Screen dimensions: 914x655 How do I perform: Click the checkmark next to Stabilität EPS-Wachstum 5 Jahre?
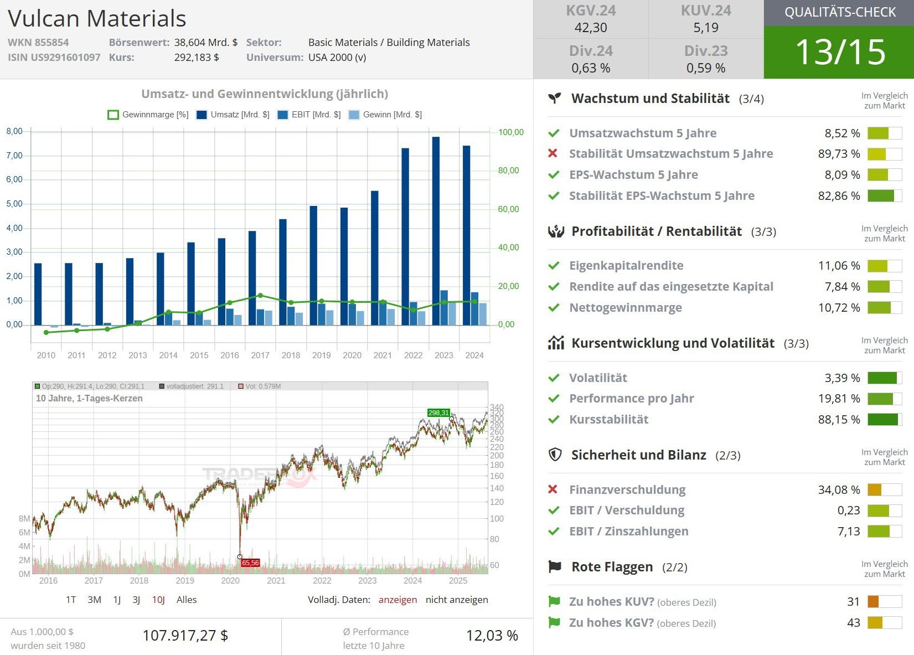pyautogui.click(x=554, y=196)
